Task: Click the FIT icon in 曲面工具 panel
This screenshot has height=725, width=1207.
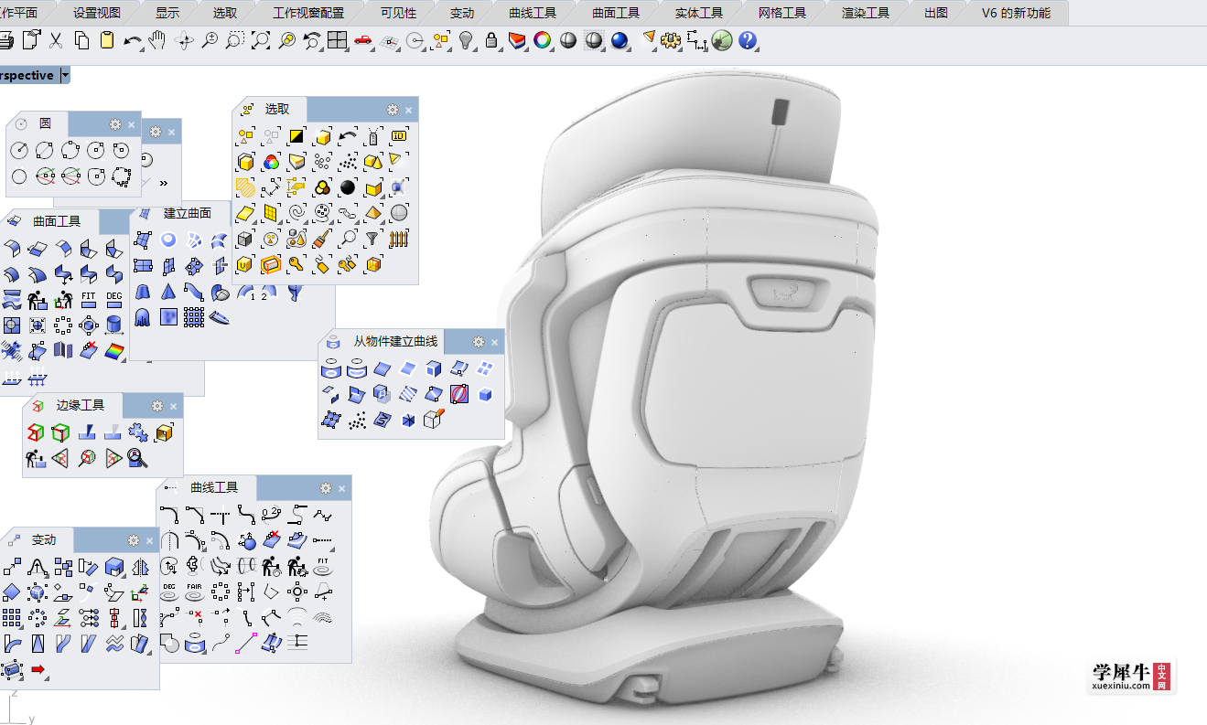Action: coord(89,299)
